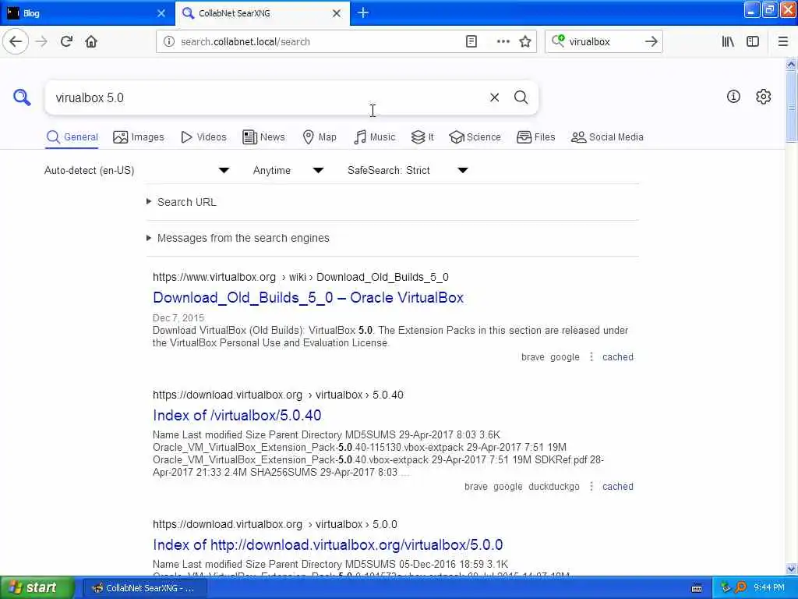Switch to Images category
This screenshot has width=798, height=599.
139,136
